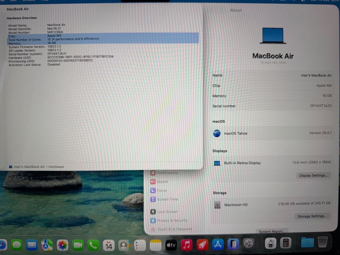
Task: Open the Trash in the Dock
Action: click(323, 242)
